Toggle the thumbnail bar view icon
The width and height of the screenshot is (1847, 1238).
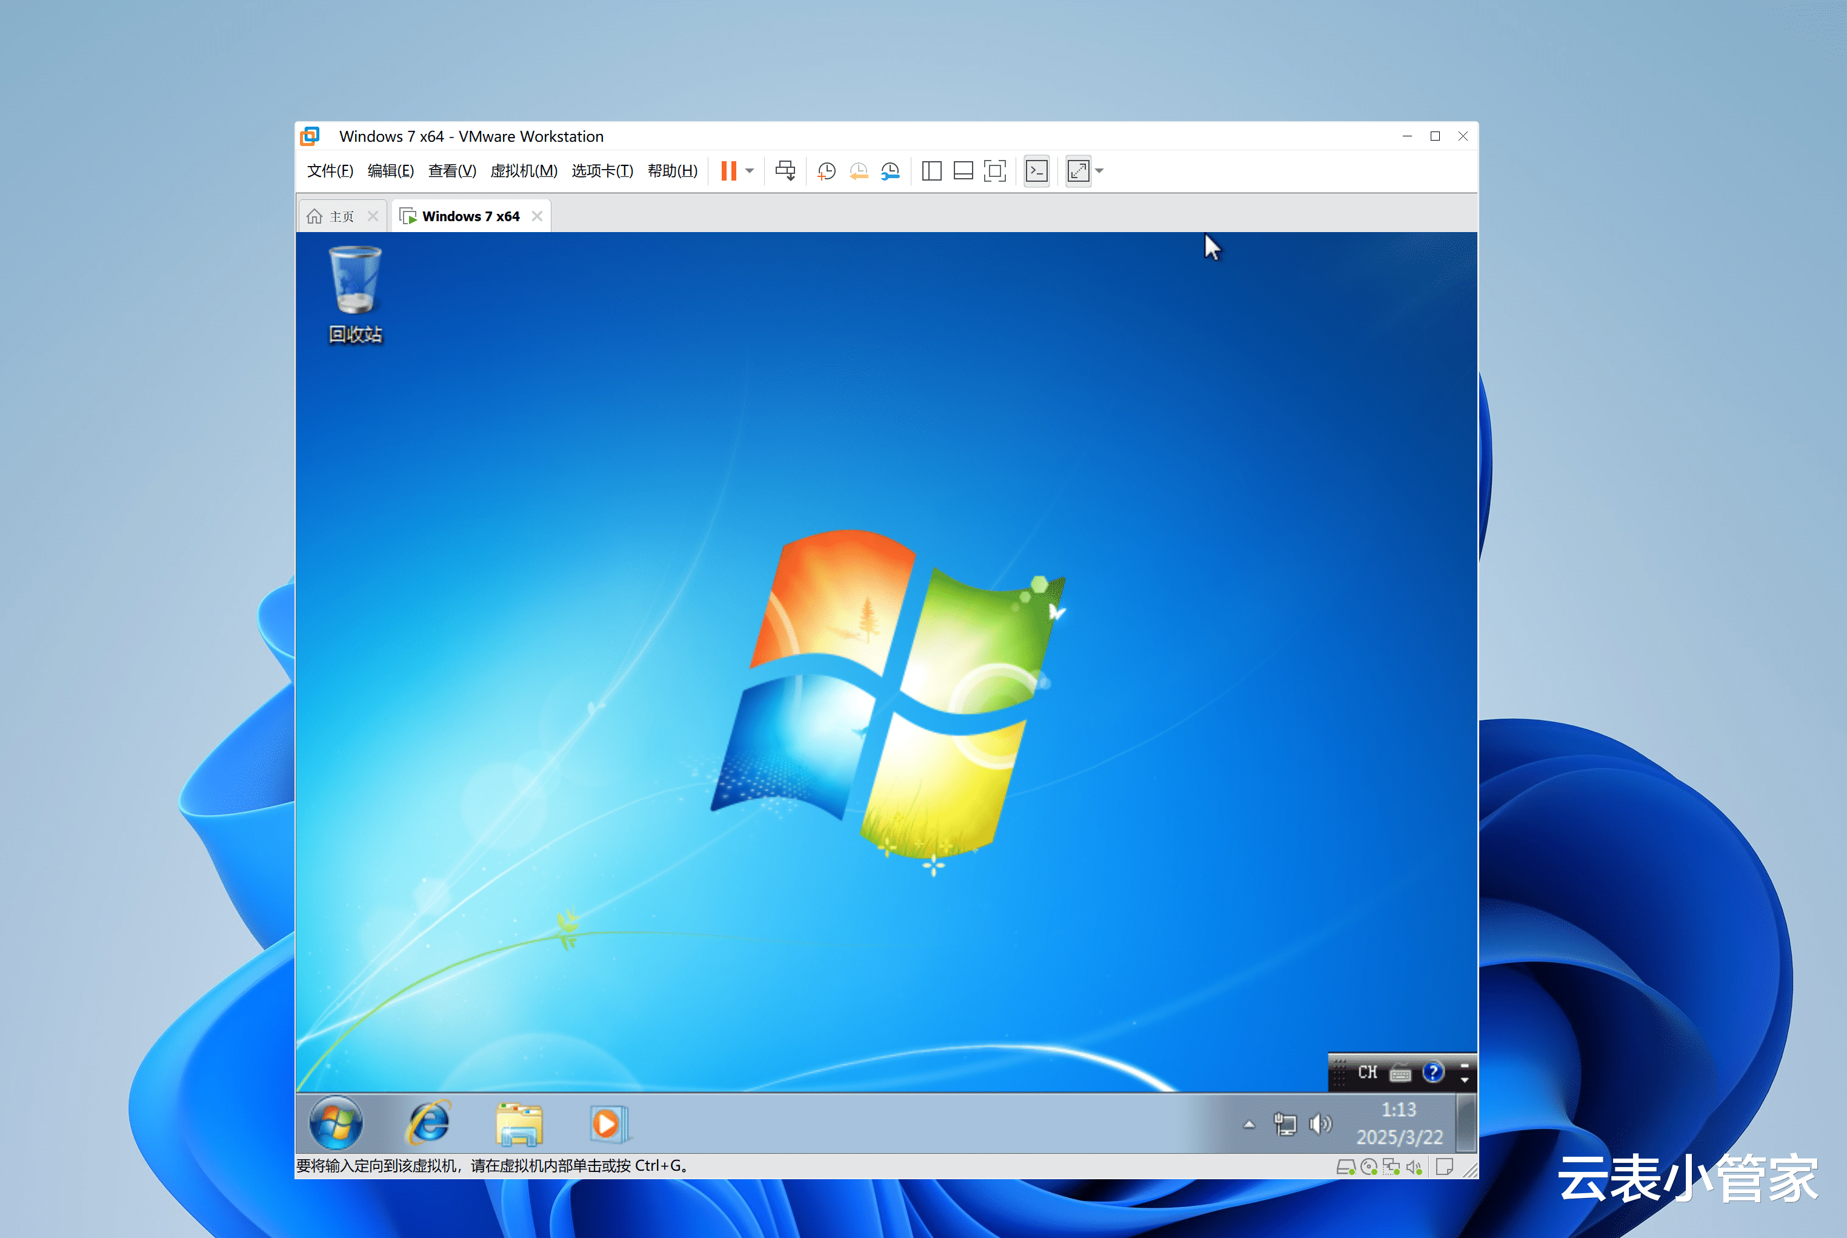coord(963,170)
